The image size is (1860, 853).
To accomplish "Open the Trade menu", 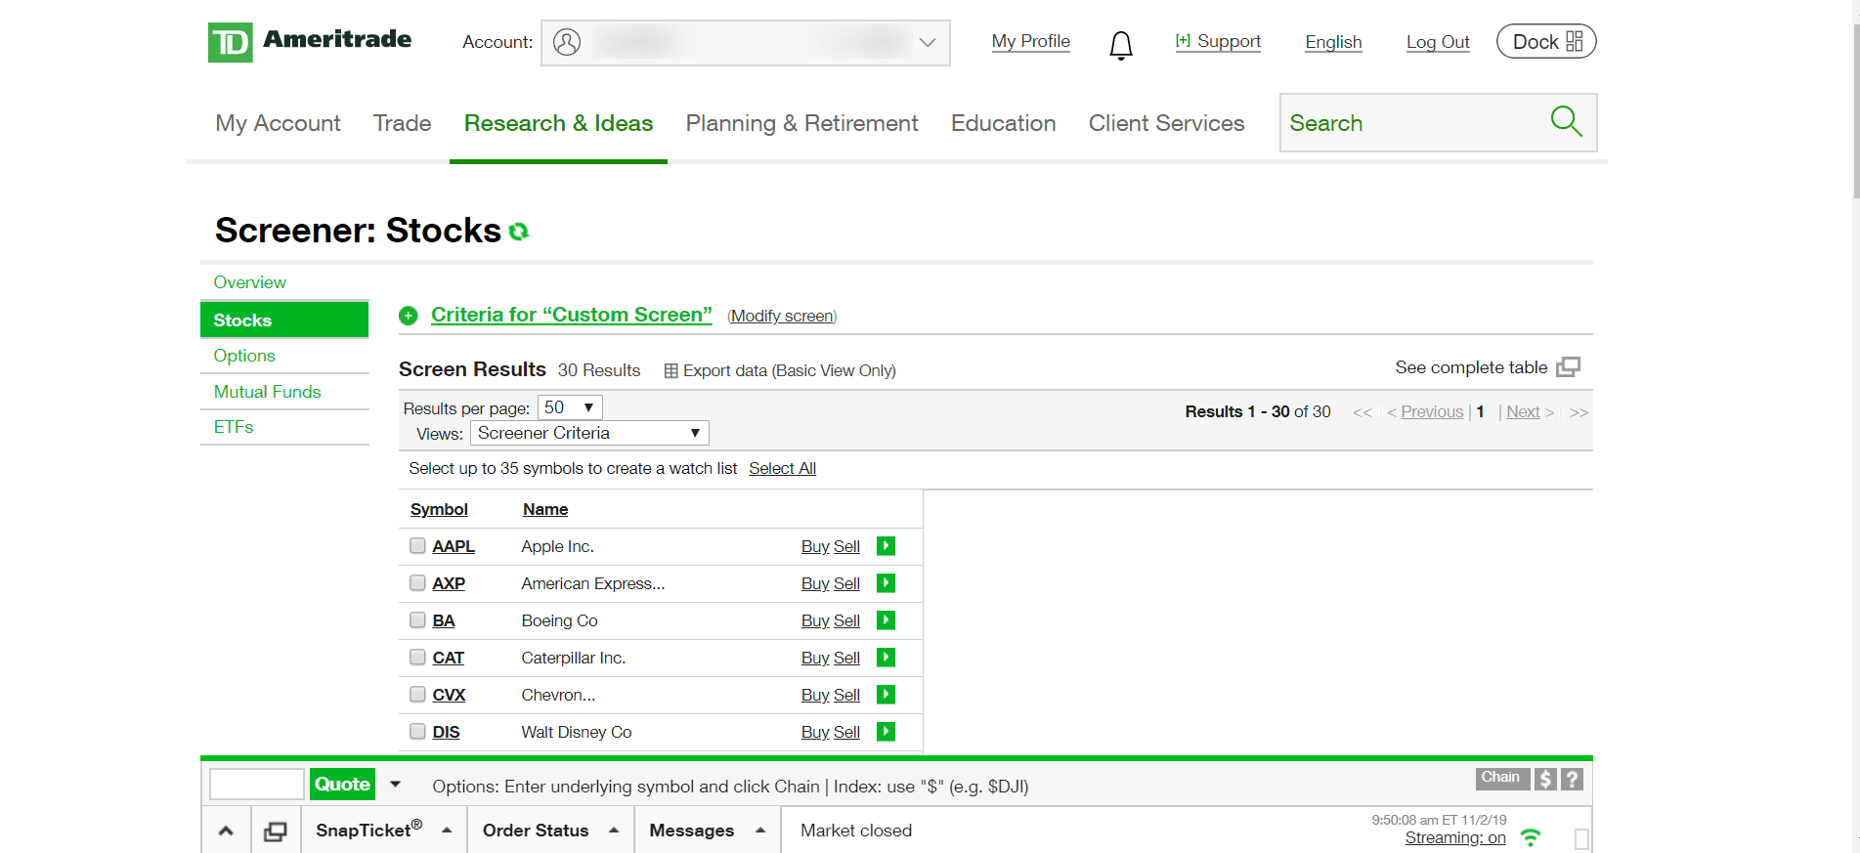I will coord(402,123).
